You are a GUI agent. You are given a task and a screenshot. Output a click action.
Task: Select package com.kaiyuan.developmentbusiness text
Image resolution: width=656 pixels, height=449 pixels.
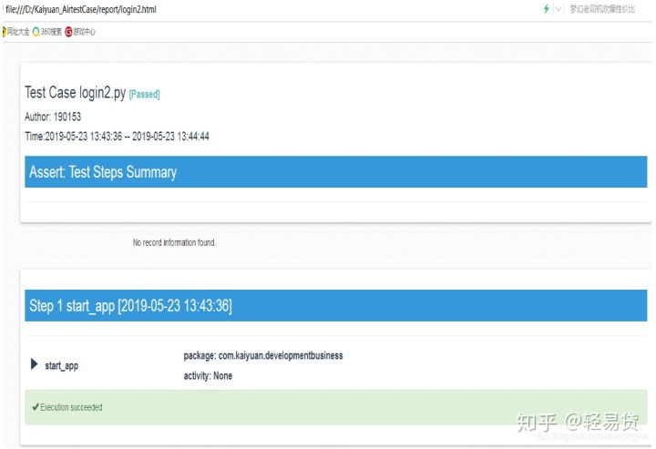[263, 356]
